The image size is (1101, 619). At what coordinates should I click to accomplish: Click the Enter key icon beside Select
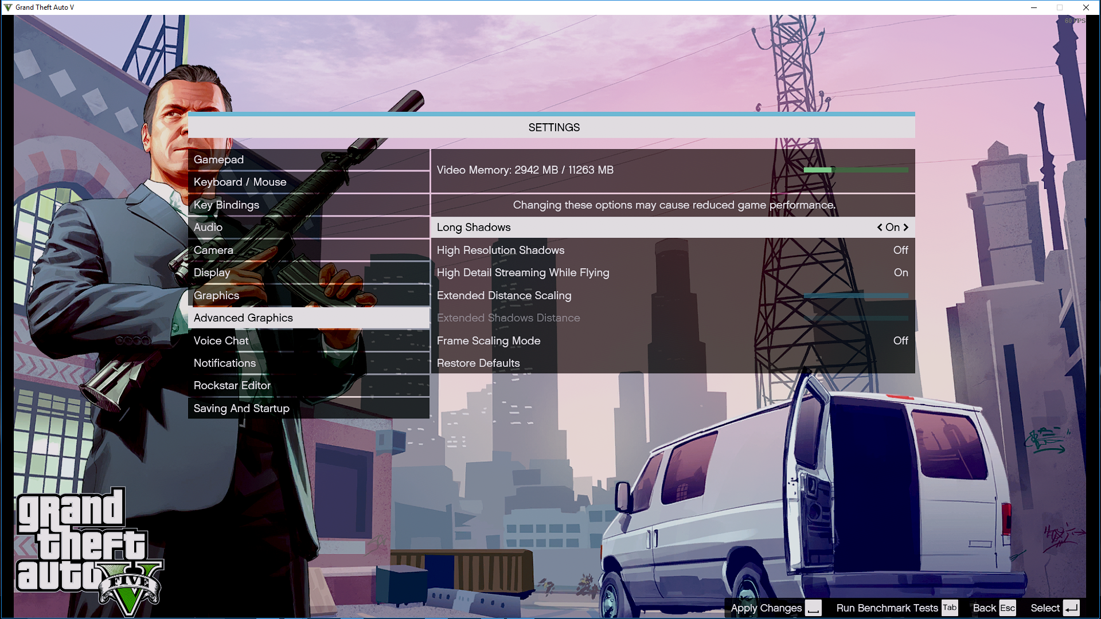(x=1071, y=608)
